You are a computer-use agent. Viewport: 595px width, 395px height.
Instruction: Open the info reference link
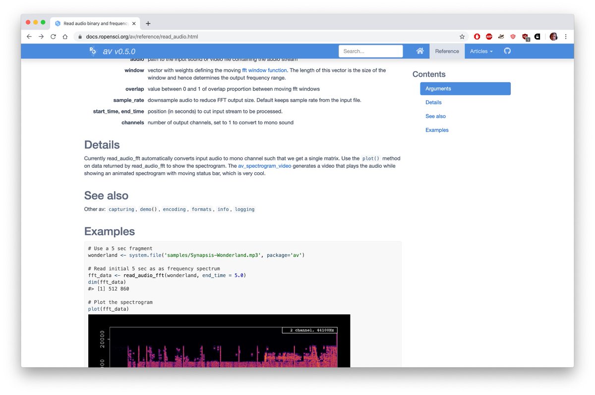click(x=223, y=209)
